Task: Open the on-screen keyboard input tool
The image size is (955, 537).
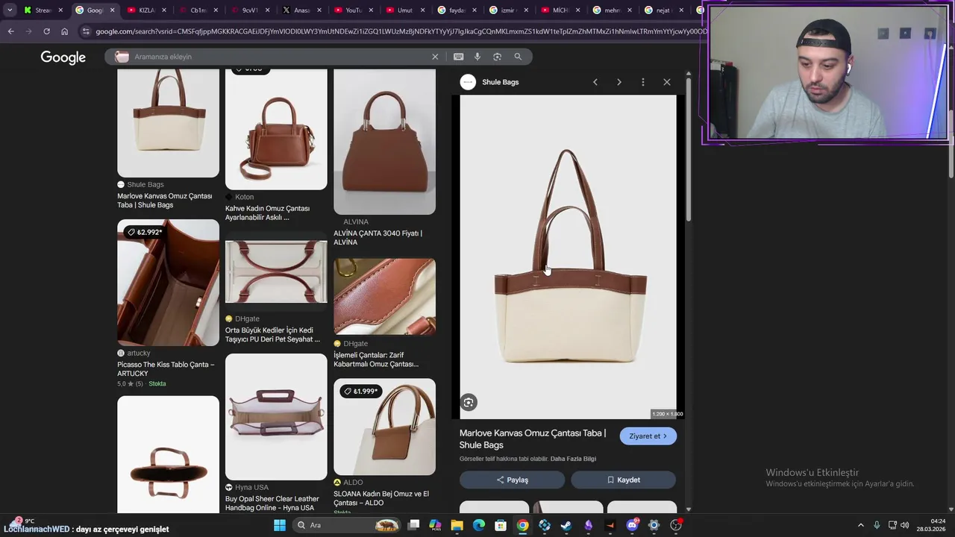Action: [x=458, y=57]
